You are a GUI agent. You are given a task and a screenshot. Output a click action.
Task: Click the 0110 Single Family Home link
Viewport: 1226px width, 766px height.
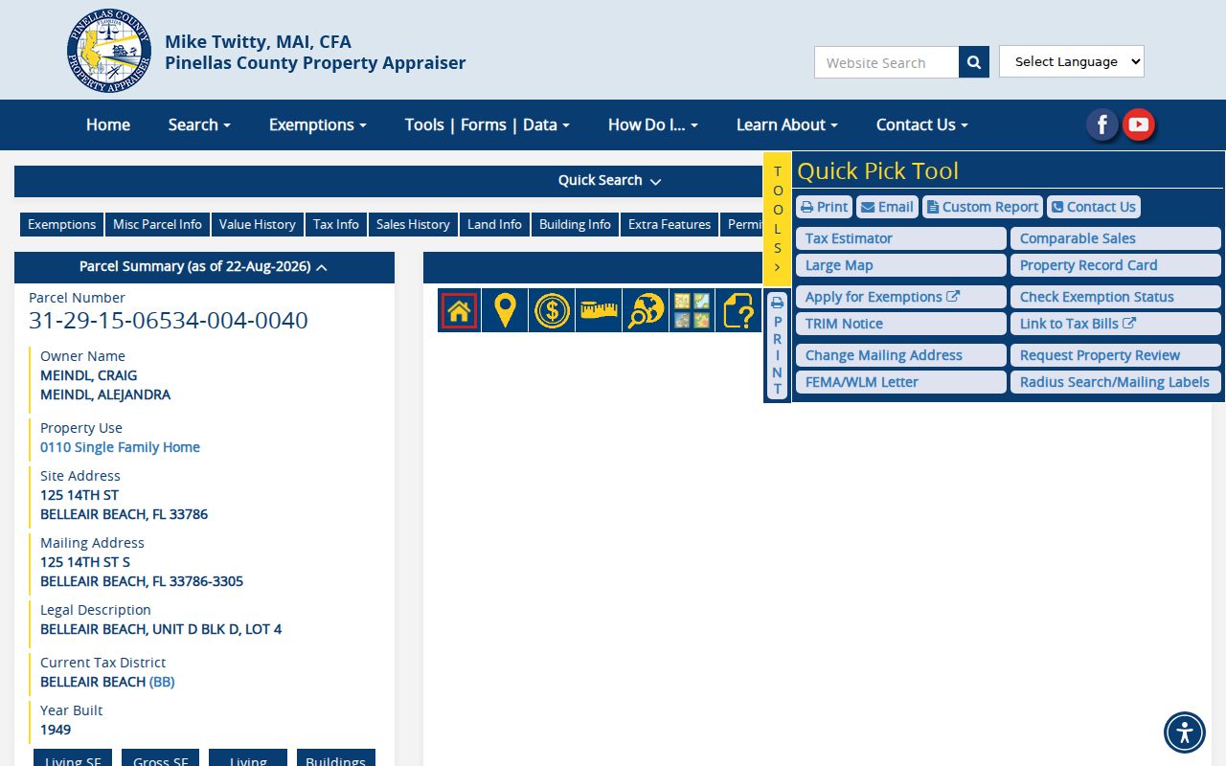coord(120,447)
